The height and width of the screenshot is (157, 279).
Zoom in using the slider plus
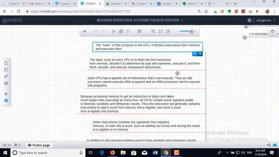point(195,31)
